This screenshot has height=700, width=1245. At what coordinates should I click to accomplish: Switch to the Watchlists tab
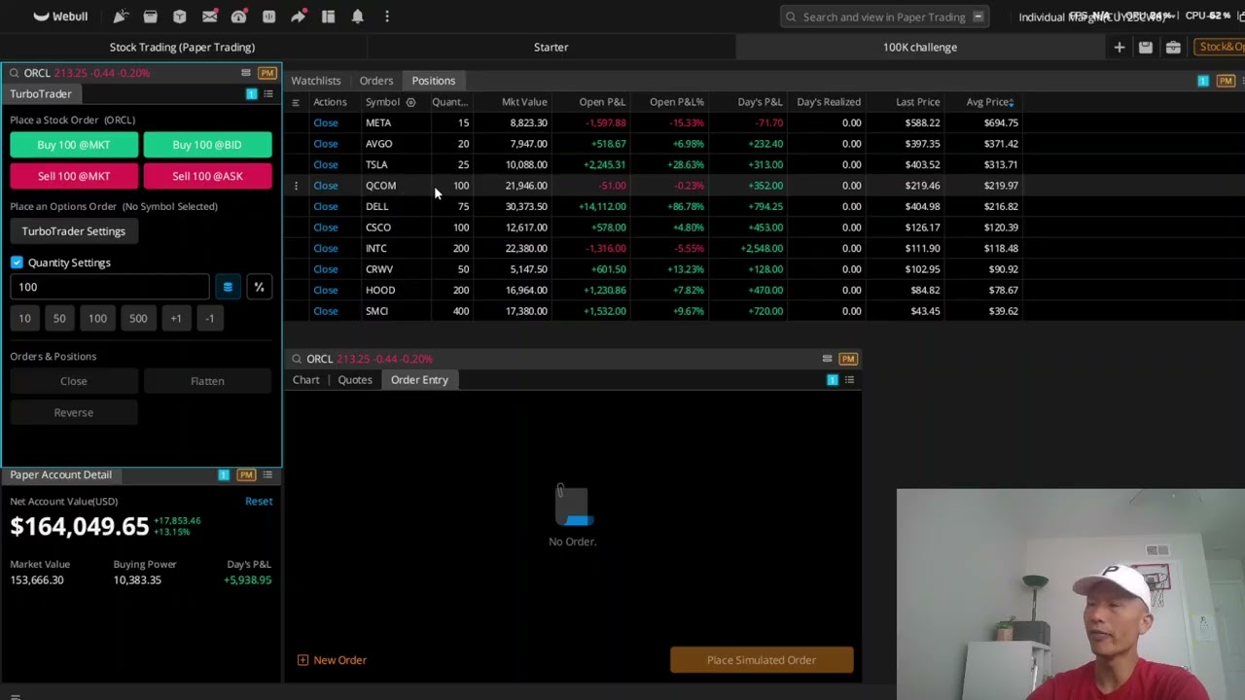pyautogui.click(x=316, y=81)
